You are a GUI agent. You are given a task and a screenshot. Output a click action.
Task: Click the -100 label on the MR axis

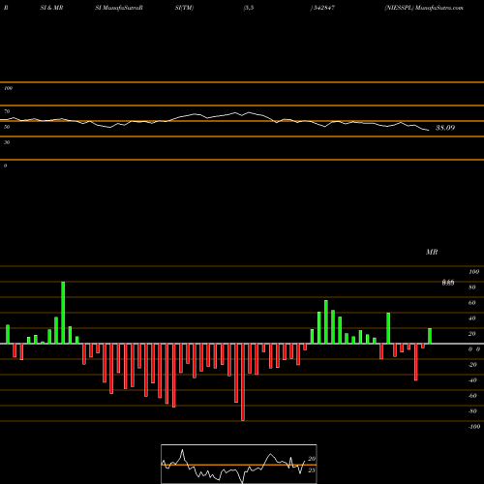(474, 427)
